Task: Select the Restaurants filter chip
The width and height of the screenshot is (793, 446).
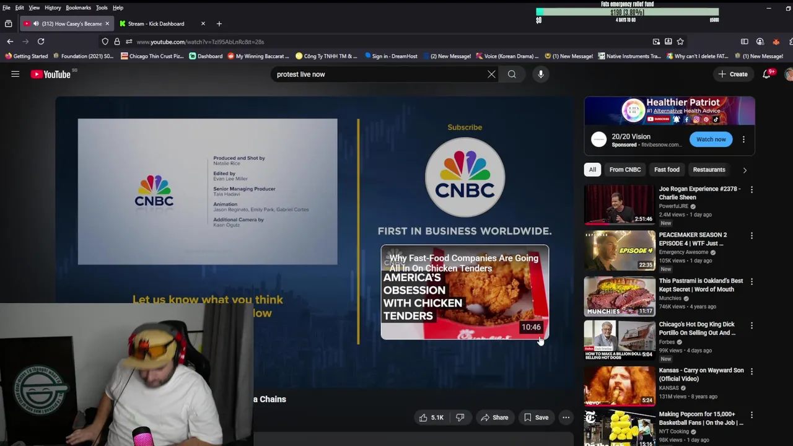Action: pos(709,170)
